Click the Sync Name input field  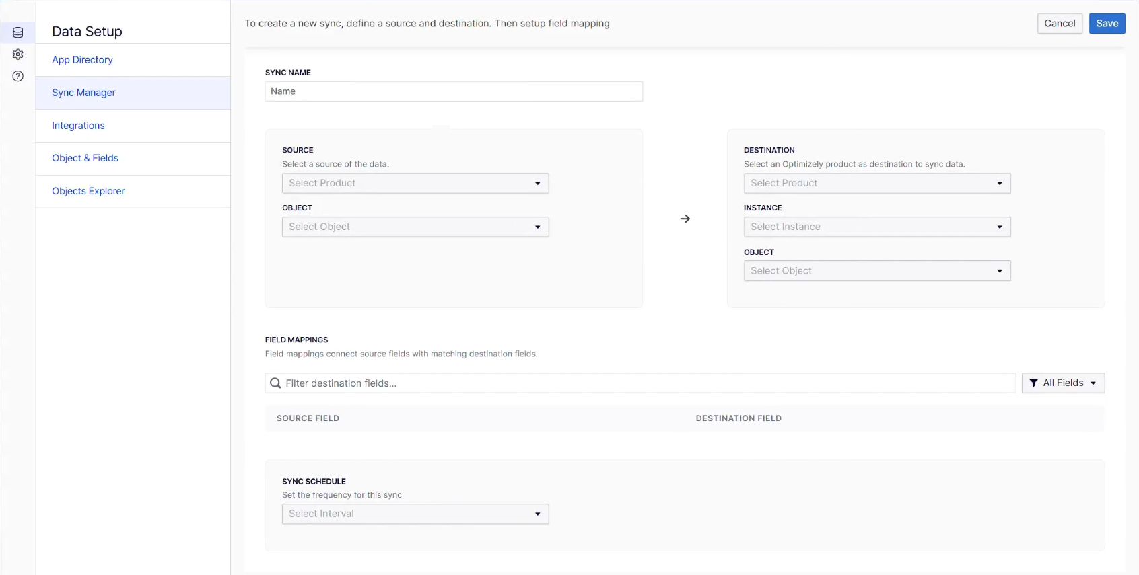[454, 91]
